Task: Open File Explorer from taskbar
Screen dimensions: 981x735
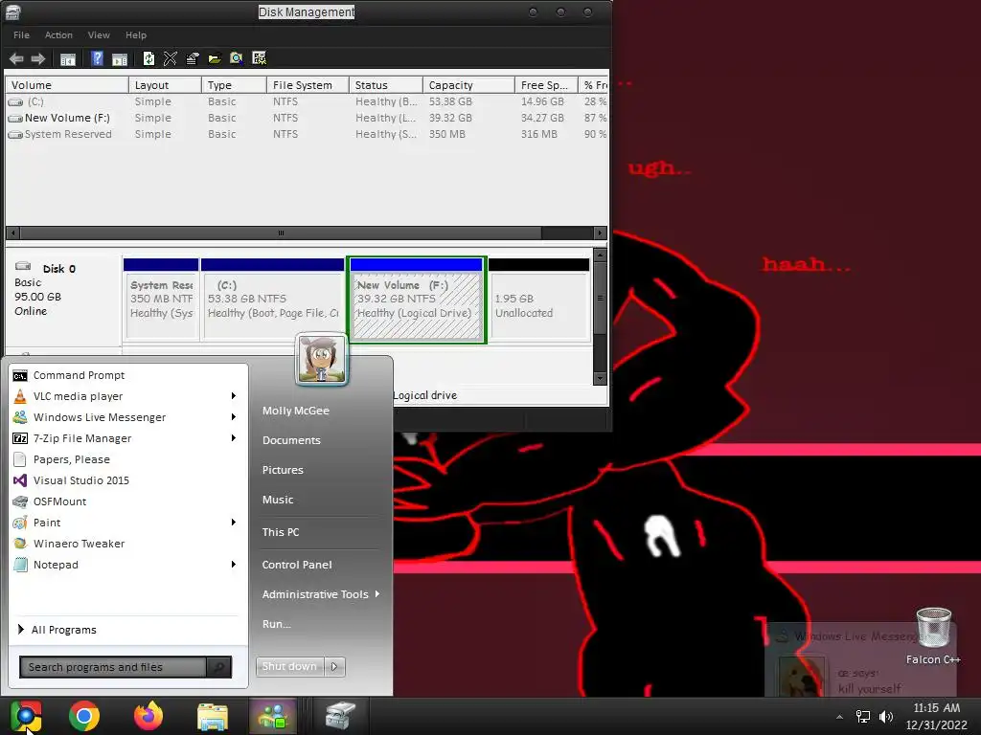Action: point(213,716)
